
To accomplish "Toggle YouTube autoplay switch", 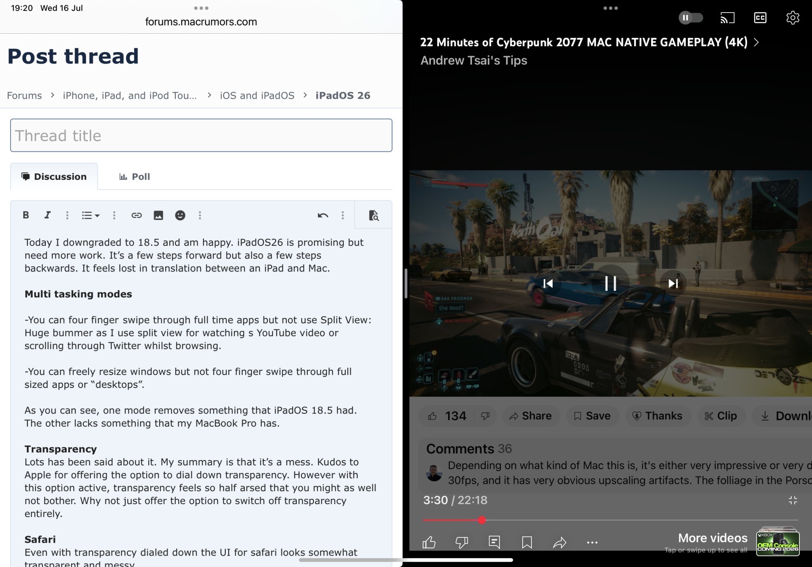I will point(691,18).
